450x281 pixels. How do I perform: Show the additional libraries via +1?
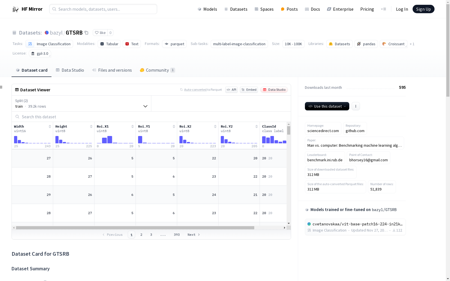(412, 44)
